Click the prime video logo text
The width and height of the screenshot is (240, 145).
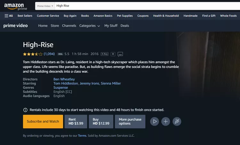(x=15, y=26)
